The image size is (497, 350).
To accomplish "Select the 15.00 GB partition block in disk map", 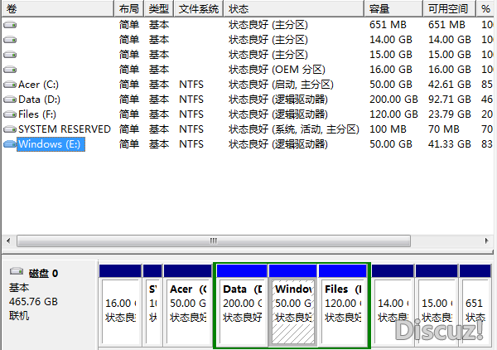I will 437,305.
